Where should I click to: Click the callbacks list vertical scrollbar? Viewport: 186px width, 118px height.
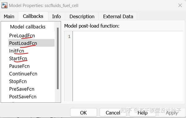coord(58,58)
